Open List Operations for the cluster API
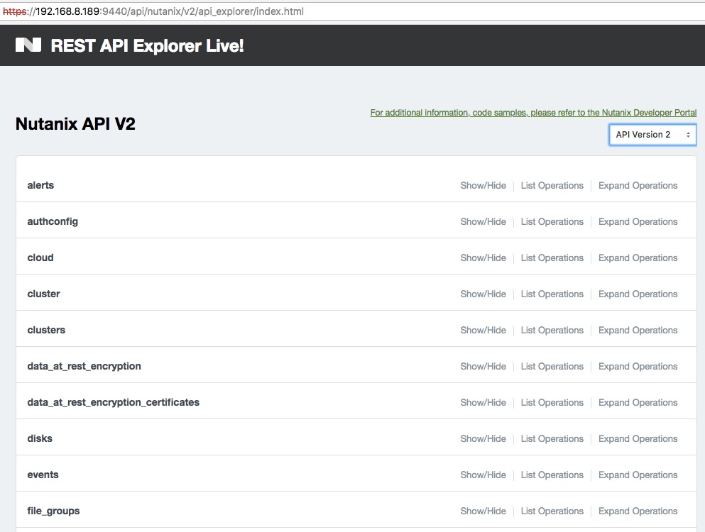The height and width of the screenshot is (532, 705). 552,294
